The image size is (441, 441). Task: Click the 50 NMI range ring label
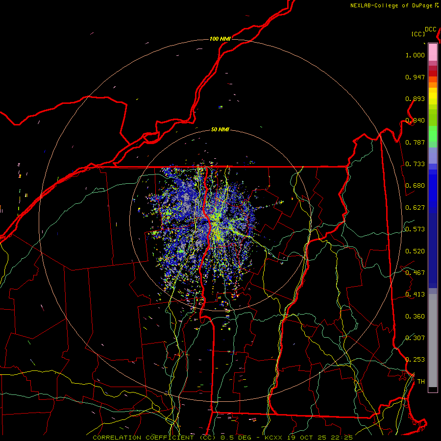click(x=220, y=130)
